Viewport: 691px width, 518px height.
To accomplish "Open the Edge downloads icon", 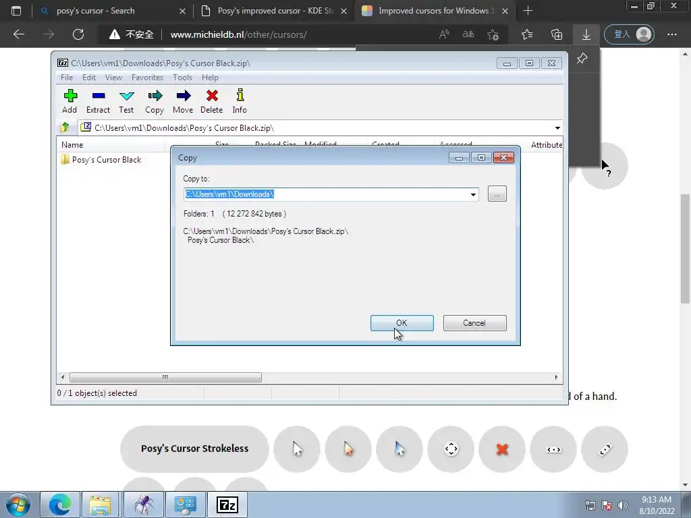I will [586, 34].
